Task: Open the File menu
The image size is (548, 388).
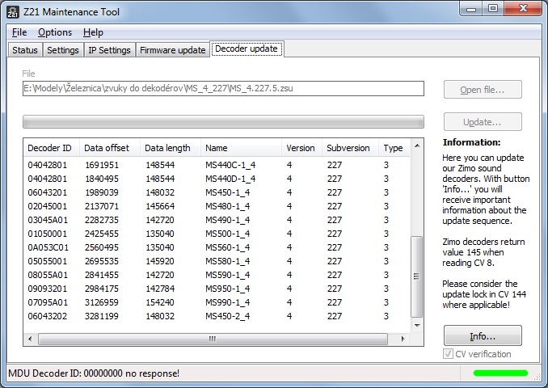Action: [x=19, y=32]
